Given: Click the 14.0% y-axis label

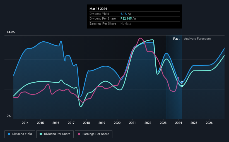Looking at the screenshot, I should click(x=11, y=32).
